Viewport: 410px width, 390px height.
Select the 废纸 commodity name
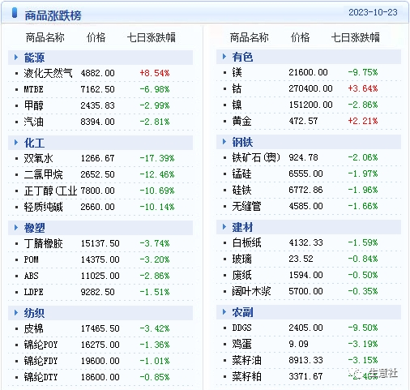[241, 275]
